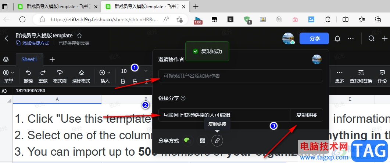Select the 格式刷 format painter
390x163 pixels.
tap(60, 76)
